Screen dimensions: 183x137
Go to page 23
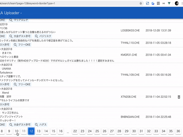tap(82, 131)
